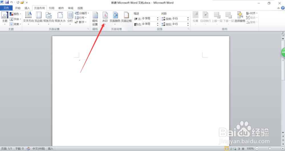285x151 pixels.
Task: Open Paper Size (纸张大小) menu
Action: pyautogui.click(x=60, y=18)
